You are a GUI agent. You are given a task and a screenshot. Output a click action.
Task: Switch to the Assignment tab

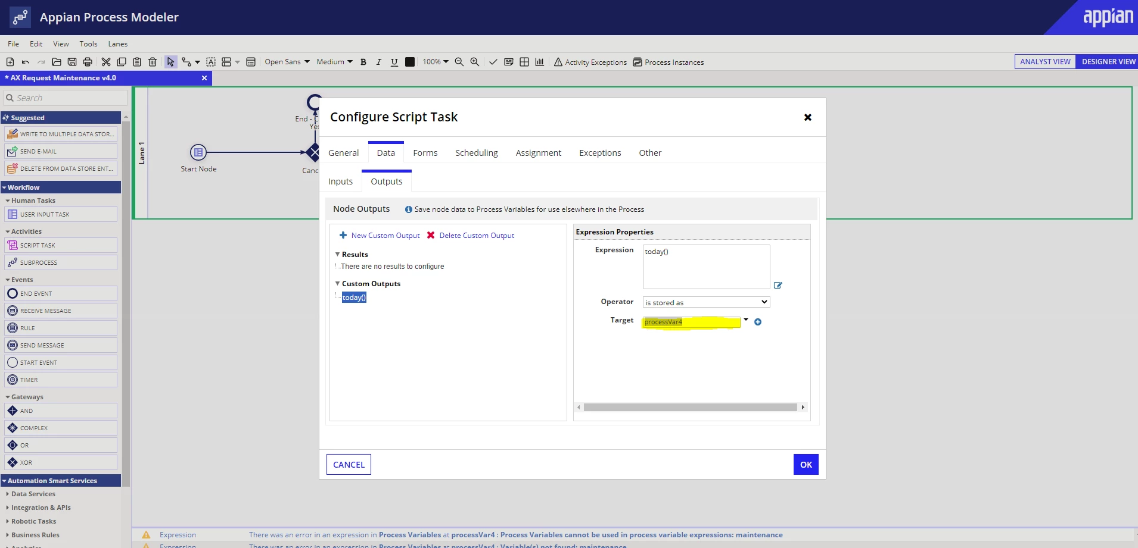[x=539, y=153]
